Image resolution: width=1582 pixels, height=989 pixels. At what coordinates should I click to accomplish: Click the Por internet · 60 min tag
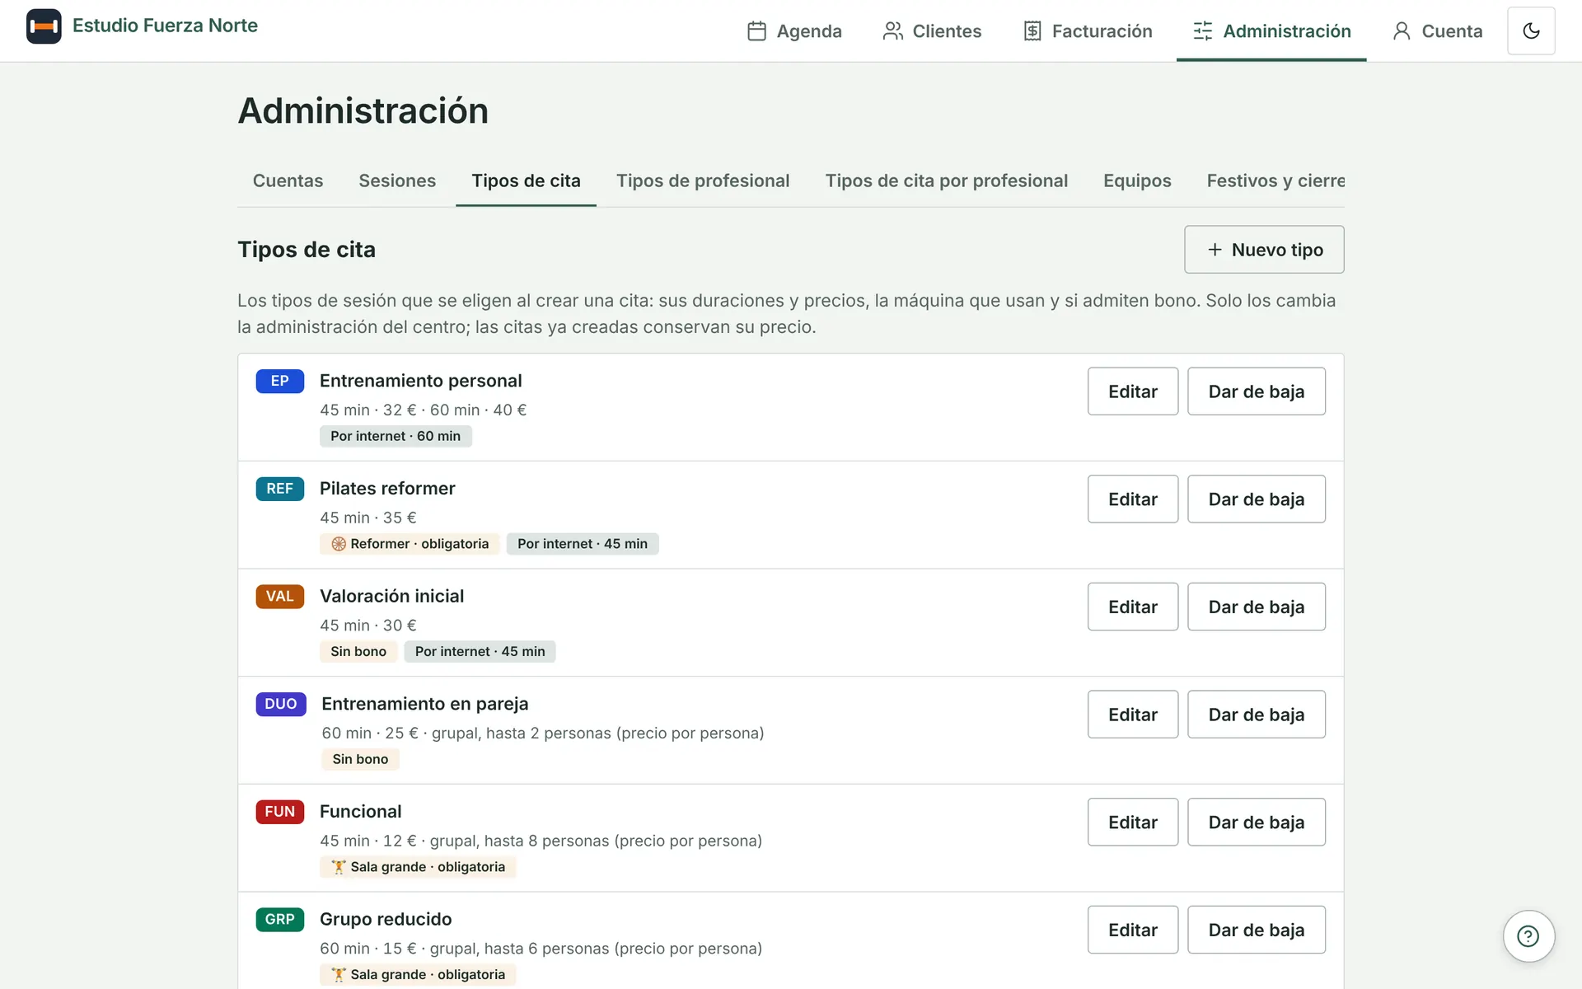[395, 436]
